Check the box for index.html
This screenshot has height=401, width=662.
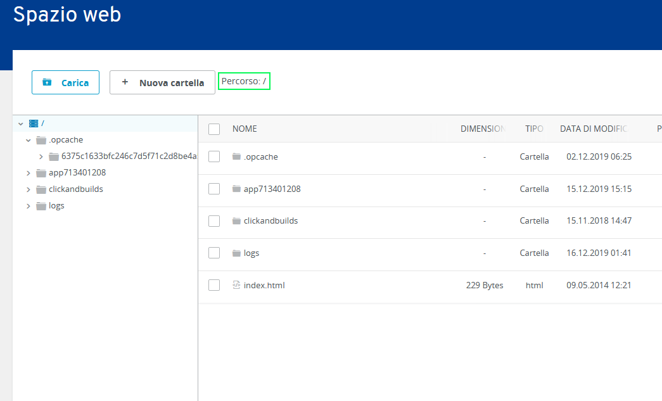pyautogui.click(x=214, y=285)
